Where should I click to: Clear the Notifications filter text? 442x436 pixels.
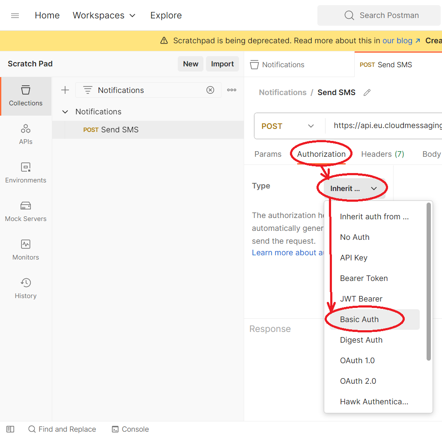tap(210, 90)
